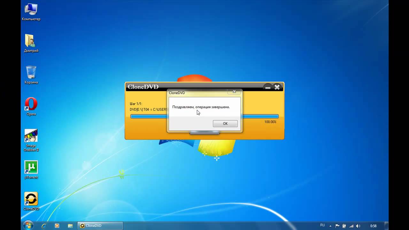
Task: Click the 0:58 taskbar clock
Action: tap(373, 226)
